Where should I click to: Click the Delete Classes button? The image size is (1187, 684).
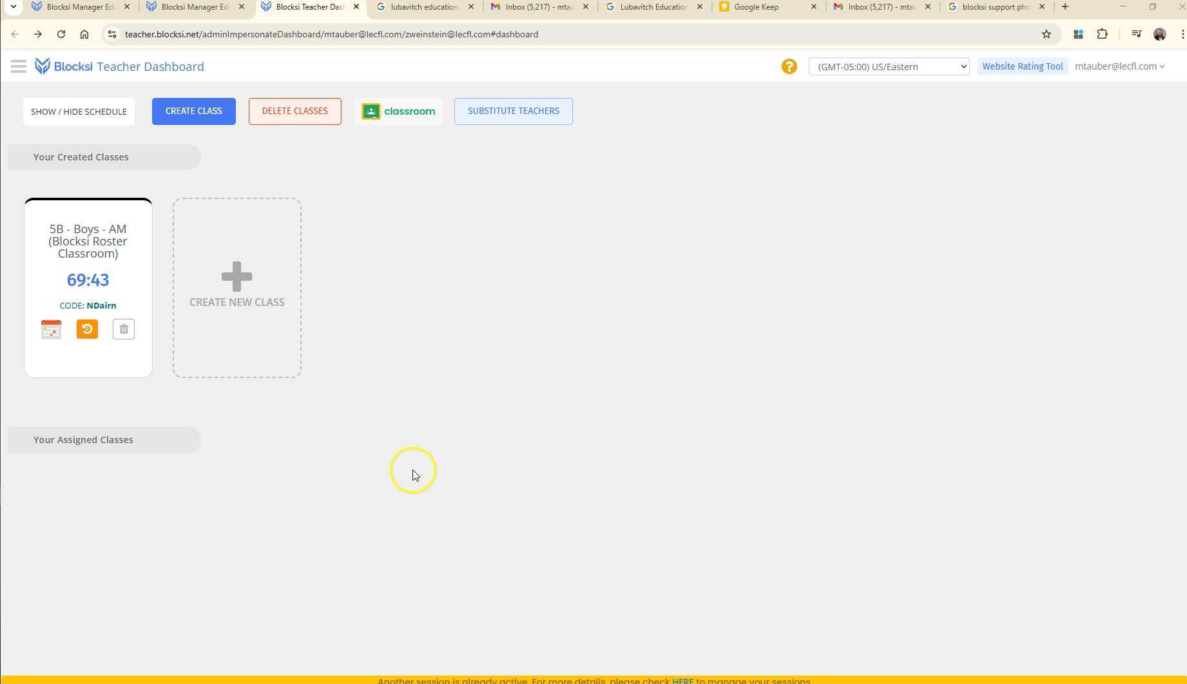[294, 111]
